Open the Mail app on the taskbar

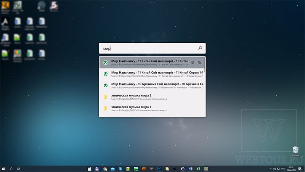[112, 169]
